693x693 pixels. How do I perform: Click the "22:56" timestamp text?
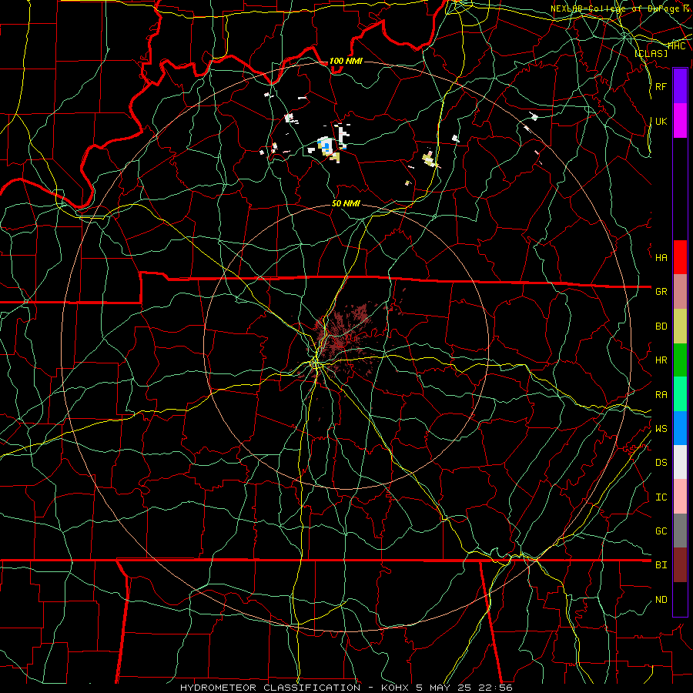point(495,688)
